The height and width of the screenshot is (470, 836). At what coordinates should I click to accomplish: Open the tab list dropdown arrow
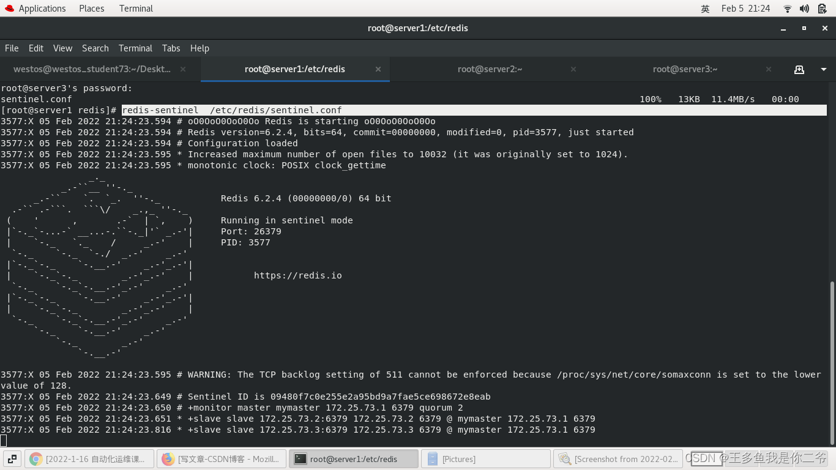(x=823, y=69)
